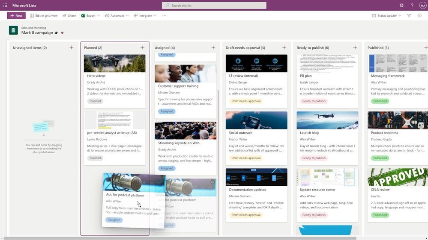Click the Share toolbar button
This screenshot has height=240, width=428.
69,15
